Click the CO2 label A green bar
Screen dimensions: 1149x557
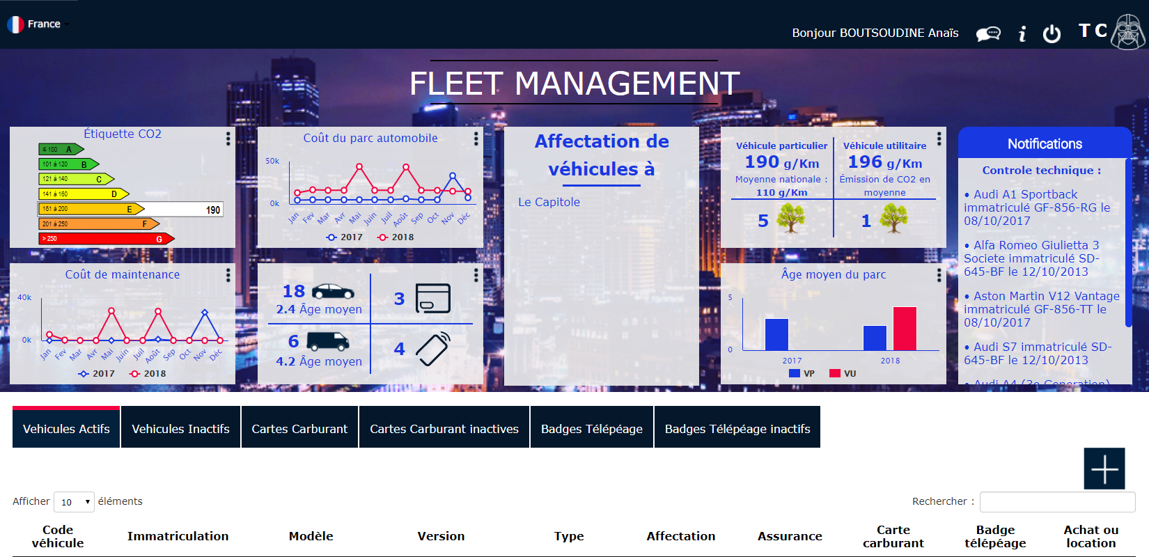click(x=61, y=149)
